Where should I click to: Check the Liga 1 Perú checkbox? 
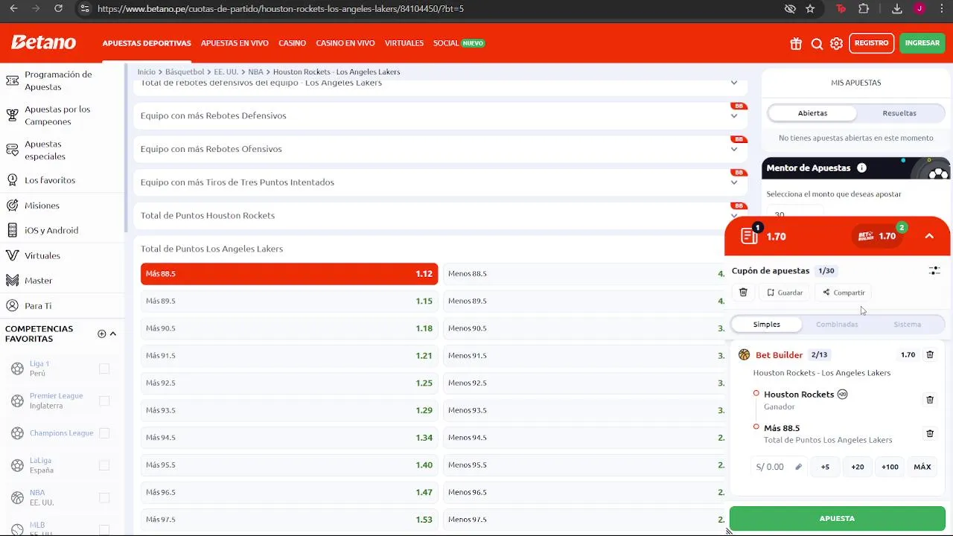tap(104, 368)
